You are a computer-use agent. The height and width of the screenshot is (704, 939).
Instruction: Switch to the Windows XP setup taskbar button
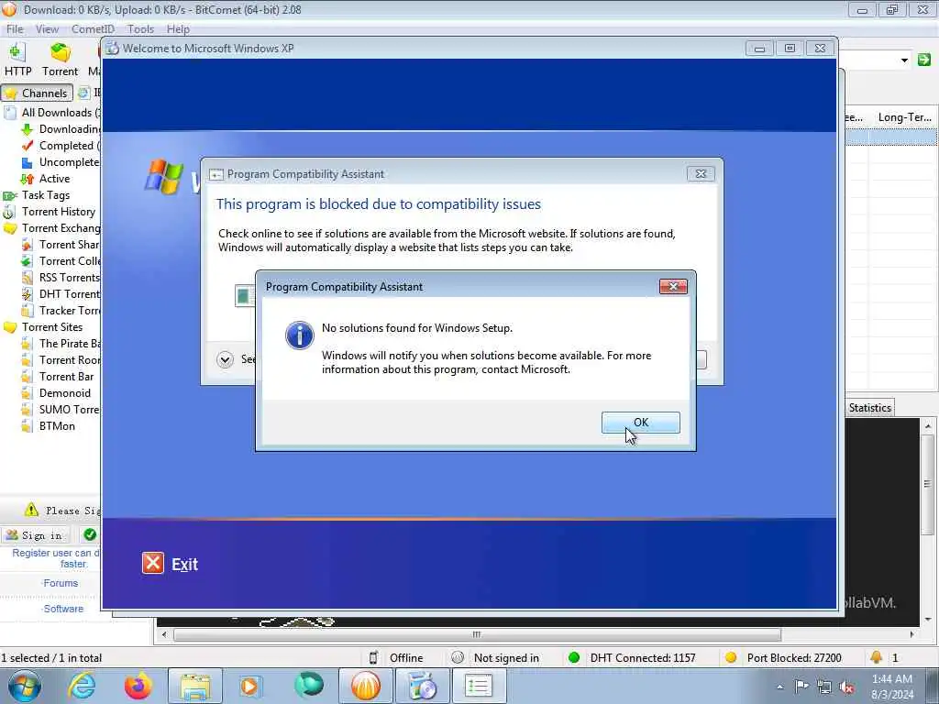[x=423, y=686]
